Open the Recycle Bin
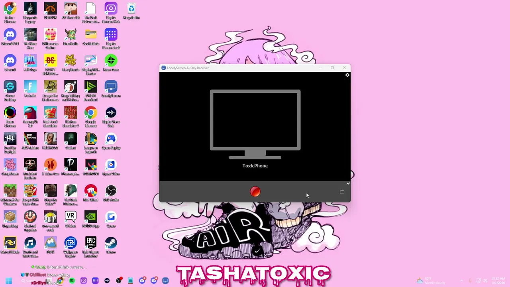Screen dimensions: 510x287 point(131,11)
